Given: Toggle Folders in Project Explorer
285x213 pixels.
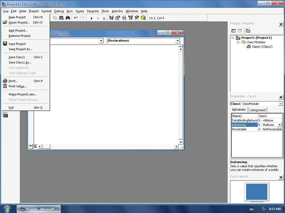Looking at the screenshot, I should pyautogui.click(x=248, y=31).
